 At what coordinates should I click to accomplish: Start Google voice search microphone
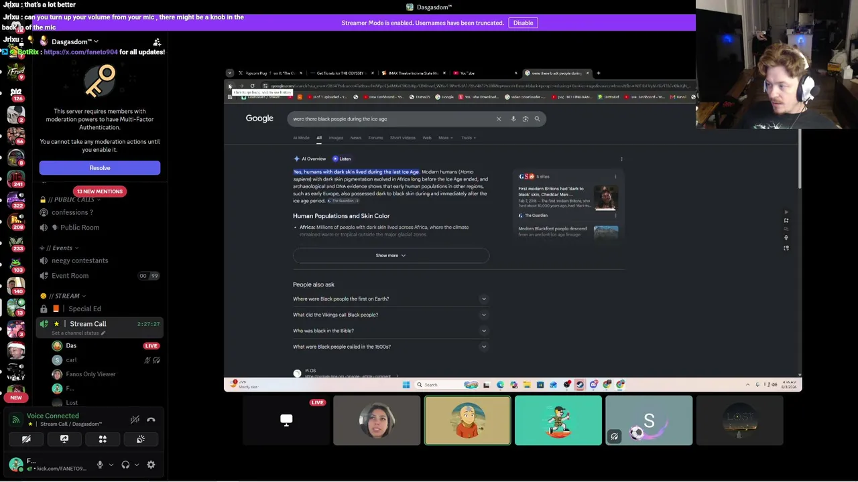coord(513,119)
